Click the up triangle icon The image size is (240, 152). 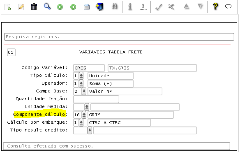click(187, 6)
